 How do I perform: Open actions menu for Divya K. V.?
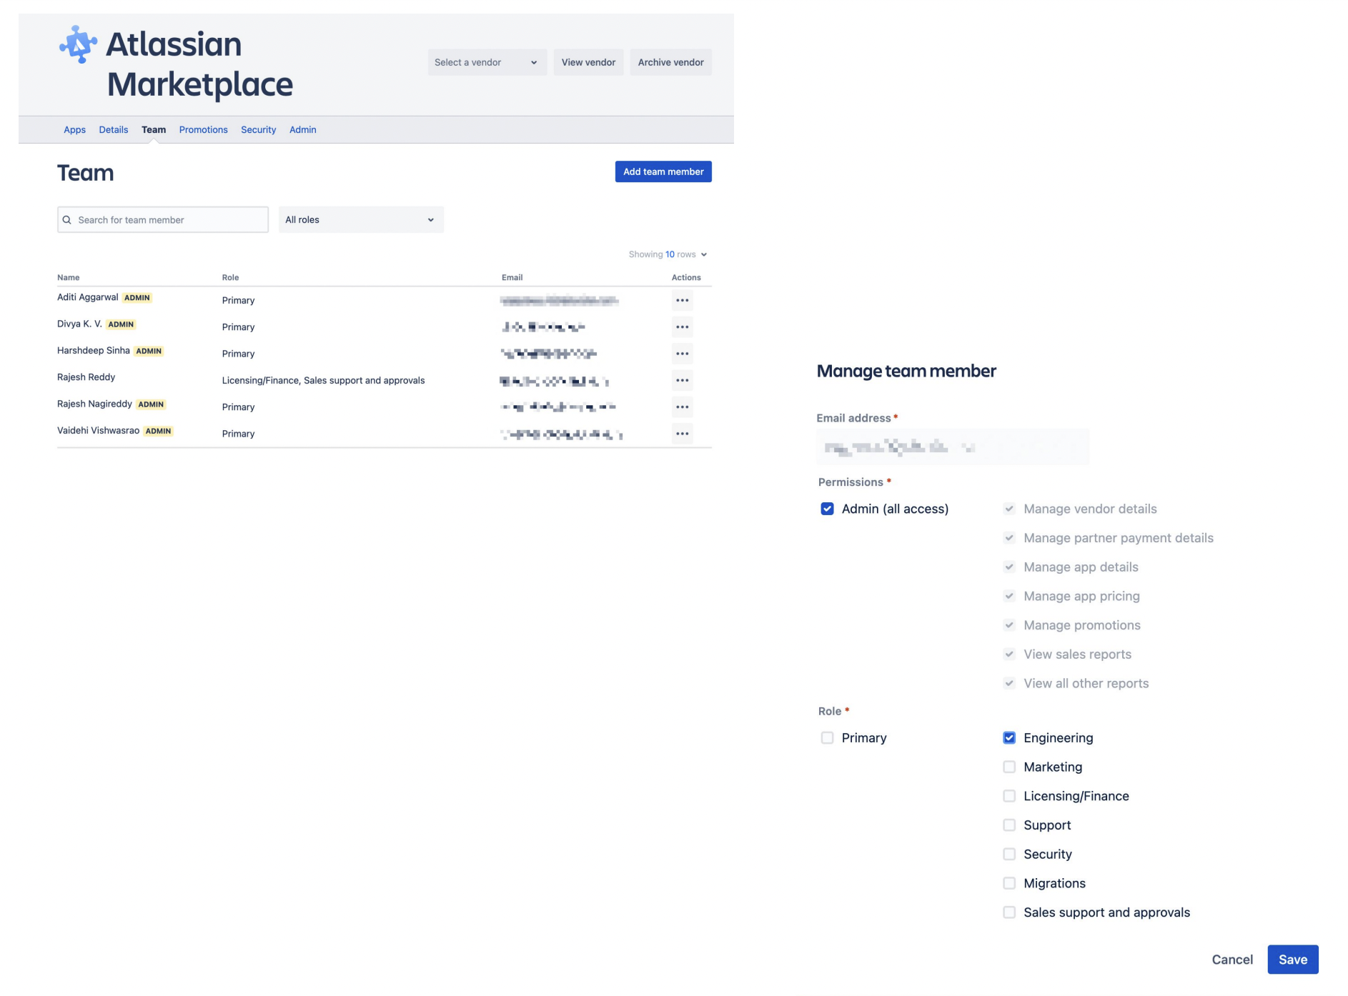pyautogui.click(x=682, y=327)
